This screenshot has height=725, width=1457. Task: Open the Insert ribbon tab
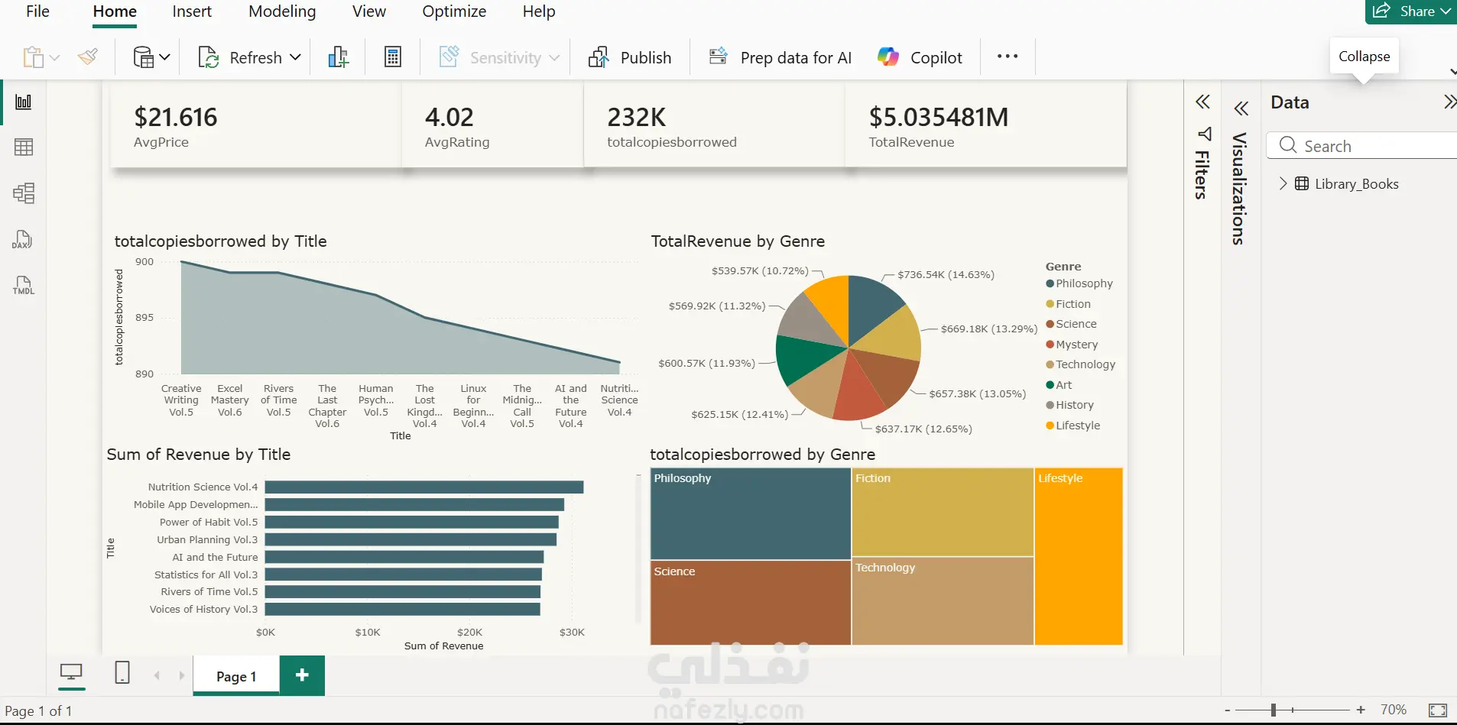(192, 11)
